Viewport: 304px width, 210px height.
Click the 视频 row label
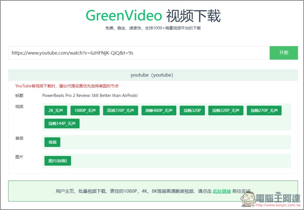pyautogui.click(x=19, y=107)
